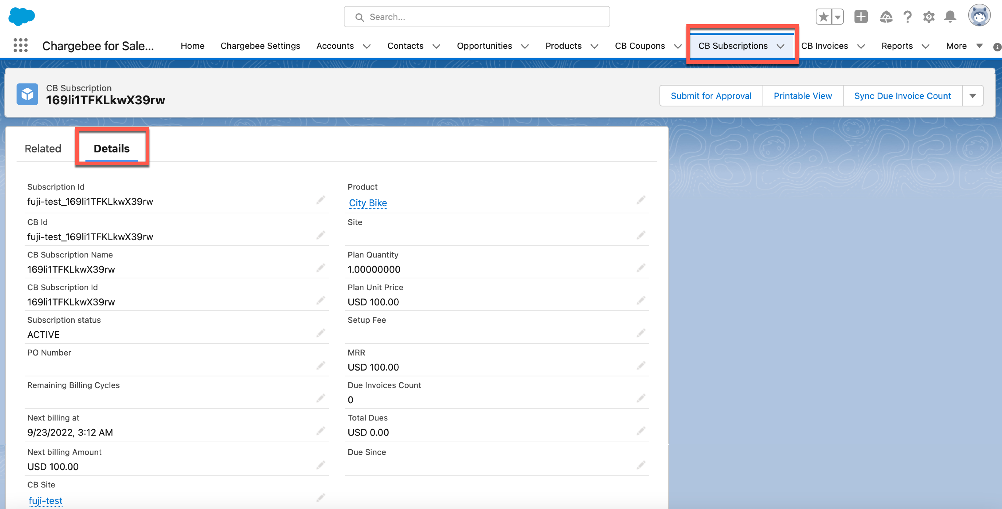Click the user profile avatar

tap(979, 16)
